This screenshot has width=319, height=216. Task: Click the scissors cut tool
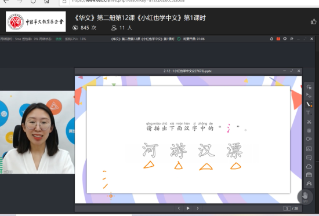pos(309,122)
